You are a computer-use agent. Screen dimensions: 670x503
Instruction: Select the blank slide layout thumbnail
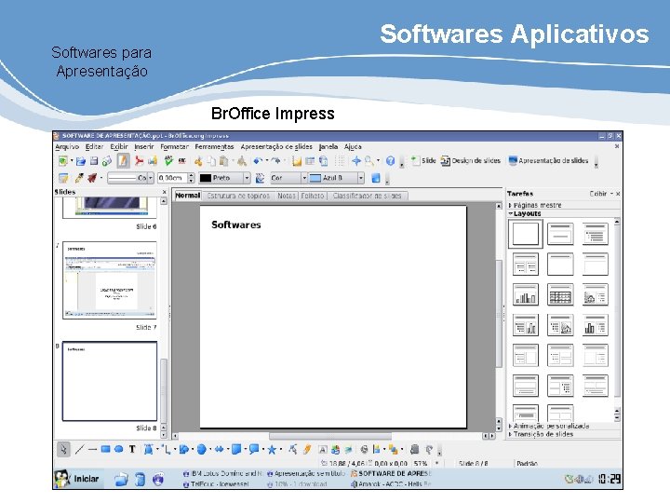(x=525, y=234)
